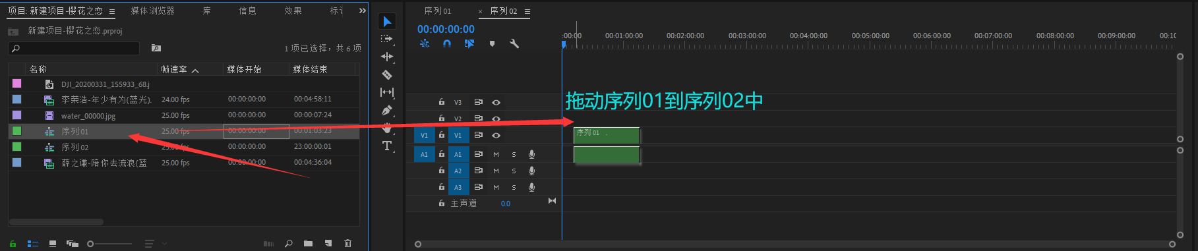Create a New Bin folder icon
The width and height of the screenshot is (1198, 251).
308,244
